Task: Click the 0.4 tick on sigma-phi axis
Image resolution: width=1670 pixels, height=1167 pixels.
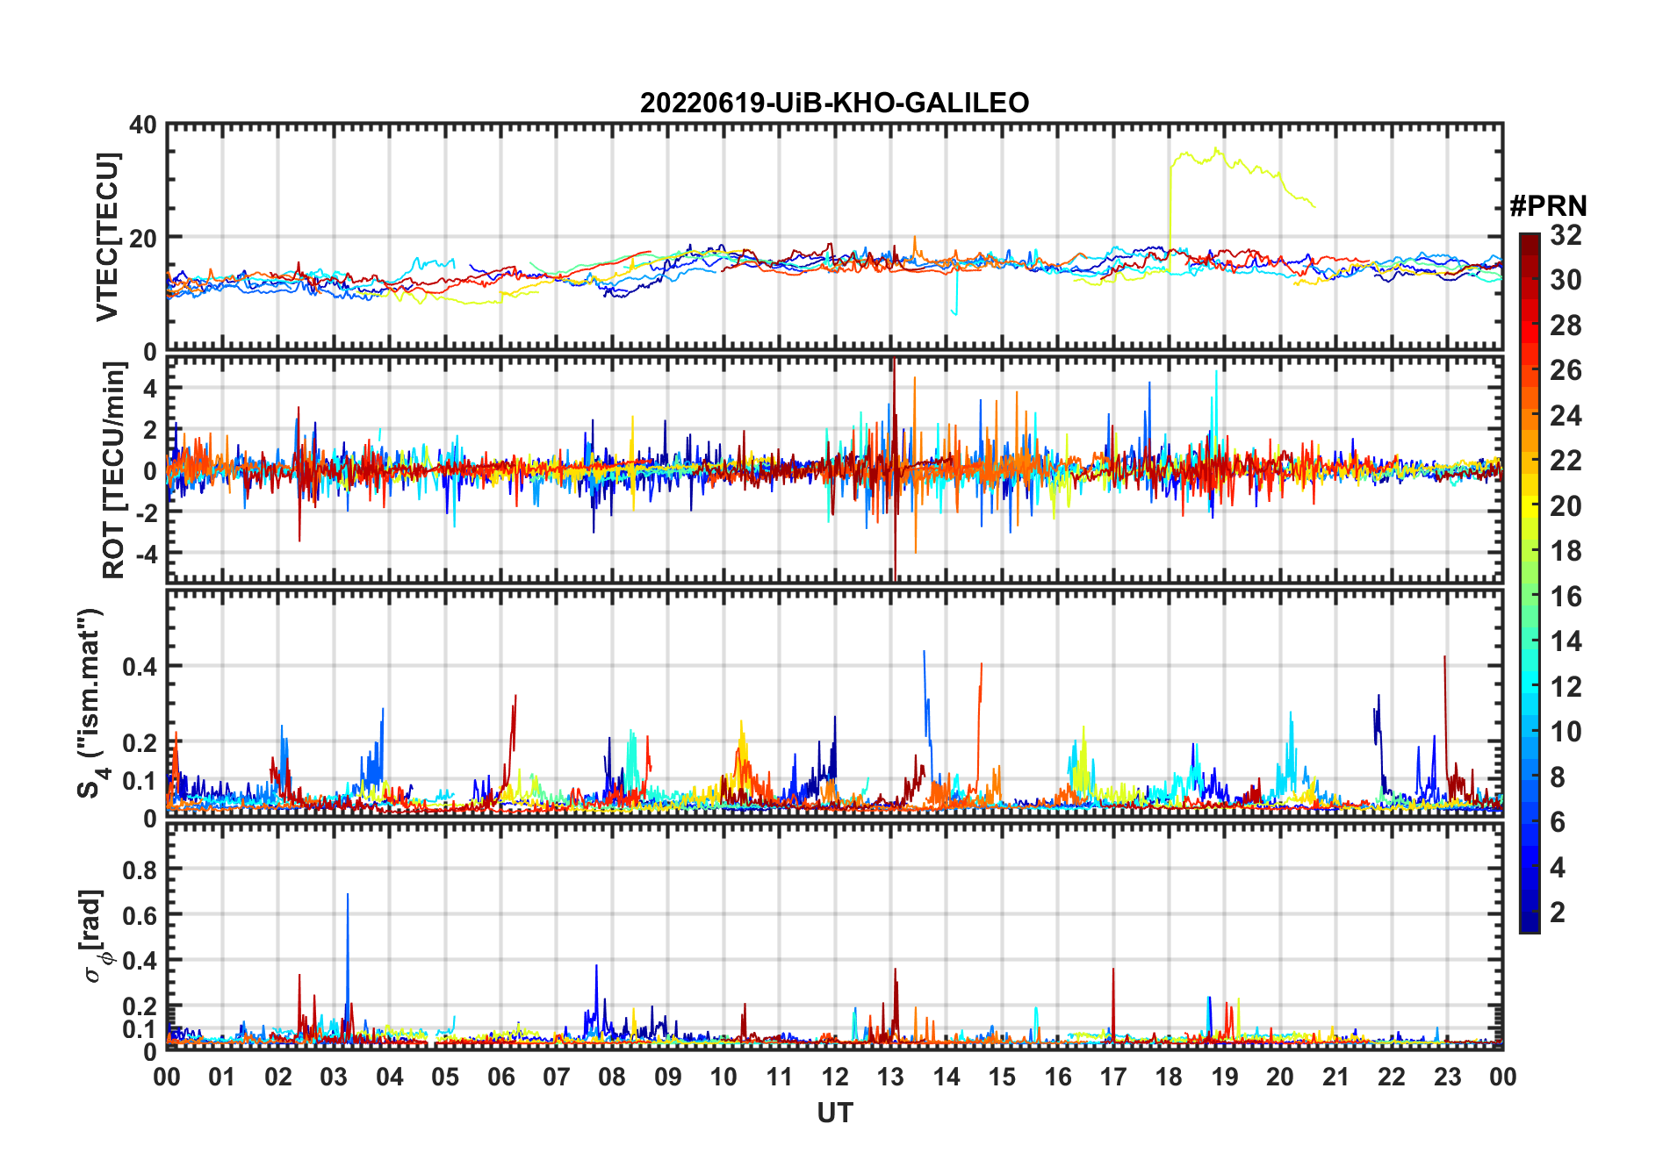Action: coord(140,961)
